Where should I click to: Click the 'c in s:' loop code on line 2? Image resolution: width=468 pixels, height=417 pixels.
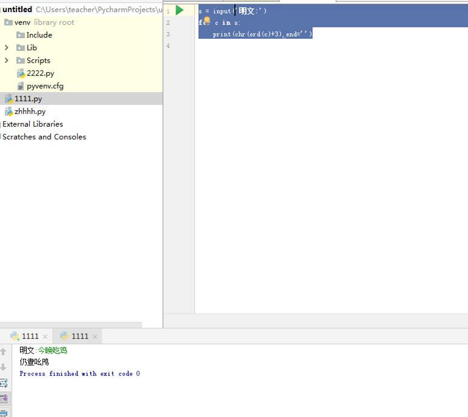click(227, 22)
